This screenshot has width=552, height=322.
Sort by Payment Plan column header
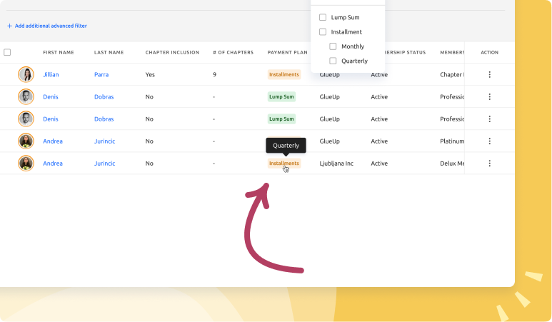click(287, 52)
